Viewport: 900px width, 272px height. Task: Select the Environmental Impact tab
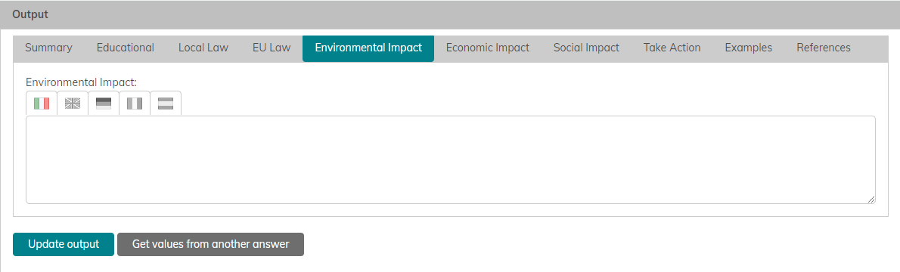pyautogui.click(x=368, y=48)
